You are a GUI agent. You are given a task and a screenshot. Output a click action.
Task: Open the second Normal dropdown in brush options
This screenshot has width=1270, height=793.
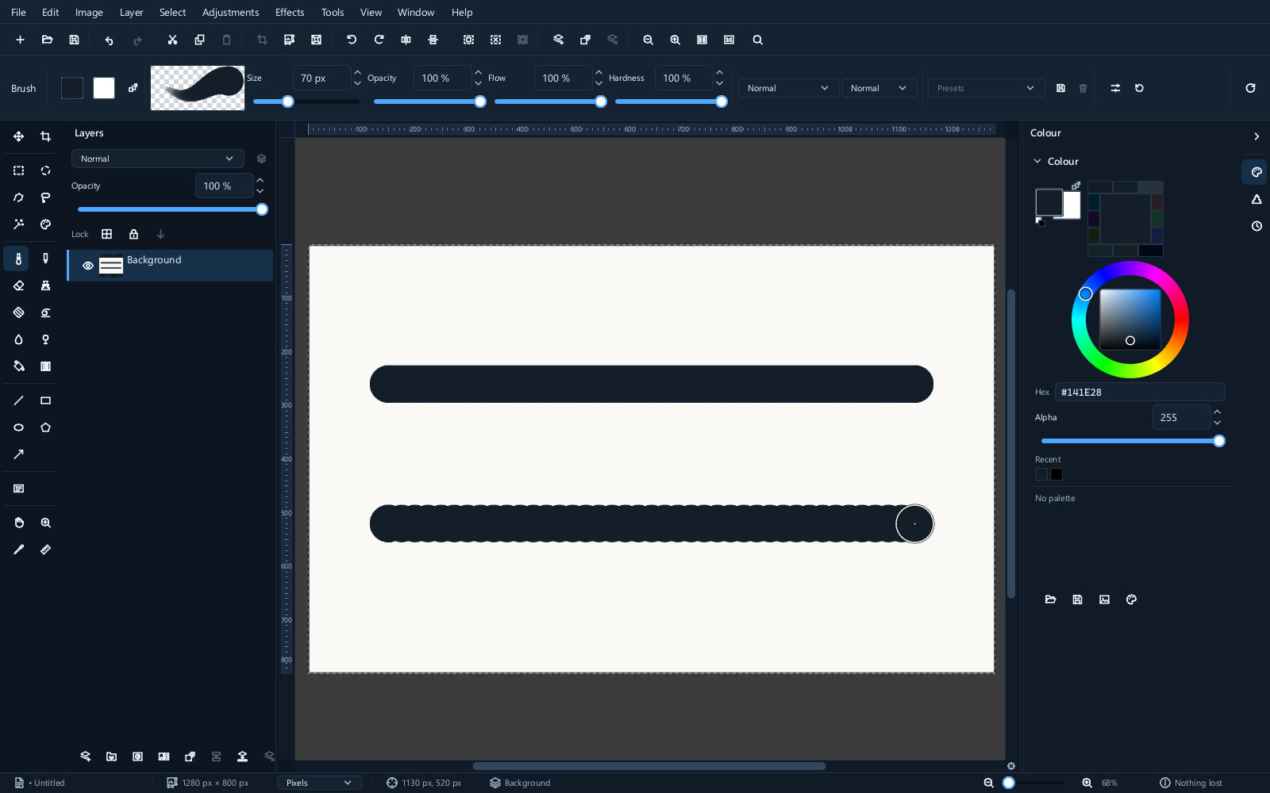[879, 88]
